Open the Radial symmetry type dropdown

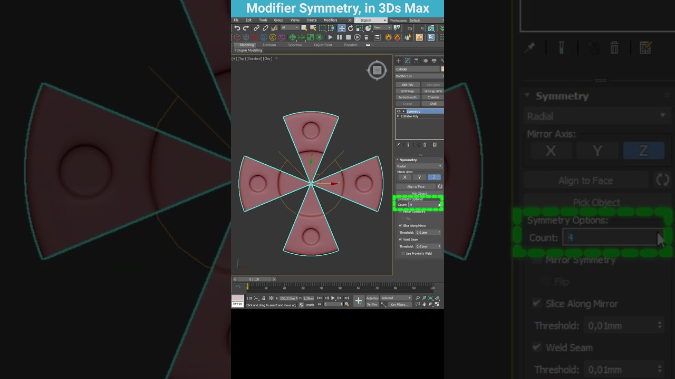point(419,166)
